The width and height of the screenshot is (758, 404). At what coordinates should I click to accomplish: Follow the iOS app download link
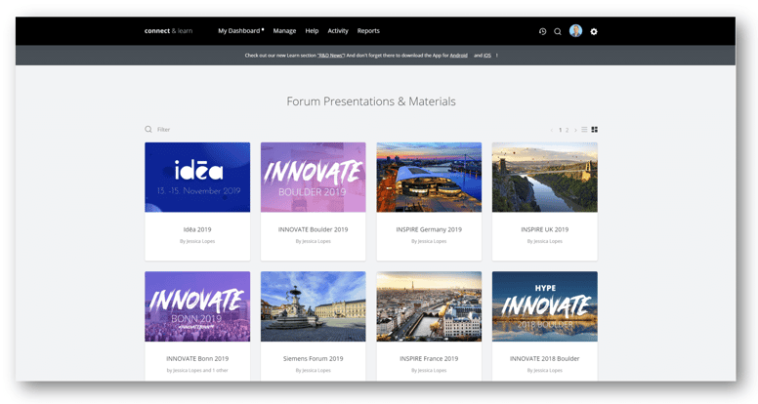(487, 56)
